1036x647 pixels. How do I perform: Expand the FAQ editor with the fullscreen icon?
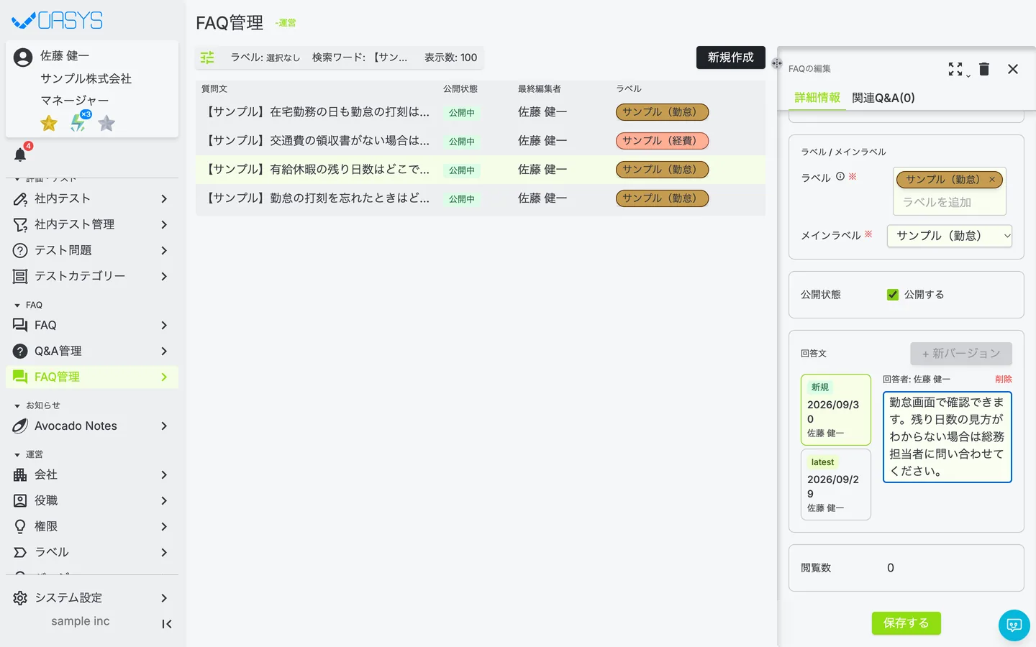[x=955, y=69]
